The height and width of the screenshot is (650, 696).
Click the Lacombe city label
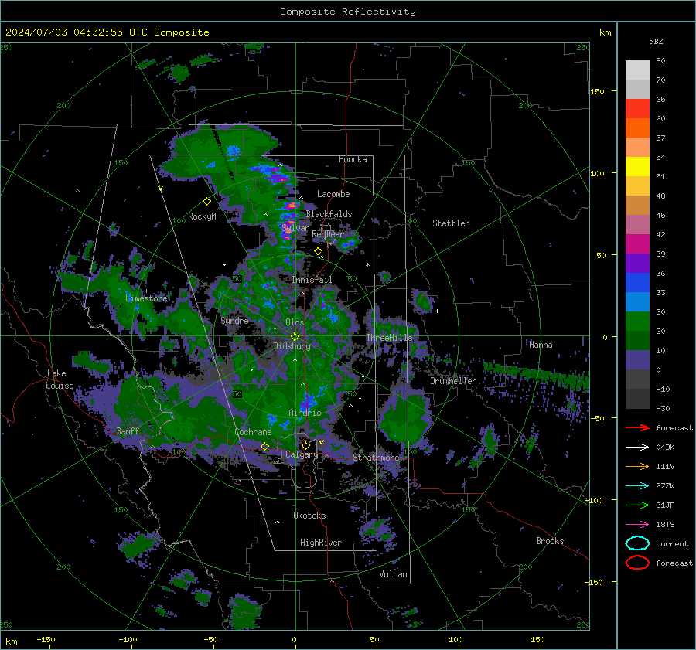(333, 194)
